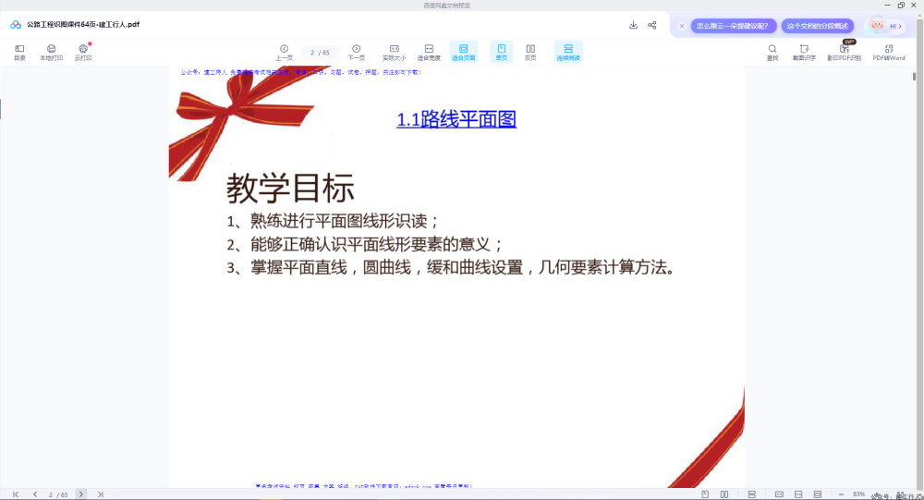The image size is (924, 500).
Task: Switch to 双页 two-page view
Action: [x=530, y=52]
